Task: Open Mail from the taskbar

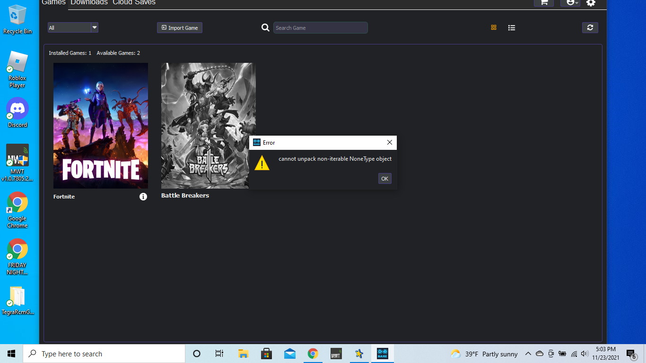Action: click(x=289, y=354)
